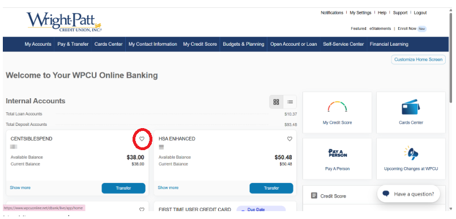456x219 pixels.
Task: Click Customize Home Screen button
Action: click(x=418, y=59)
